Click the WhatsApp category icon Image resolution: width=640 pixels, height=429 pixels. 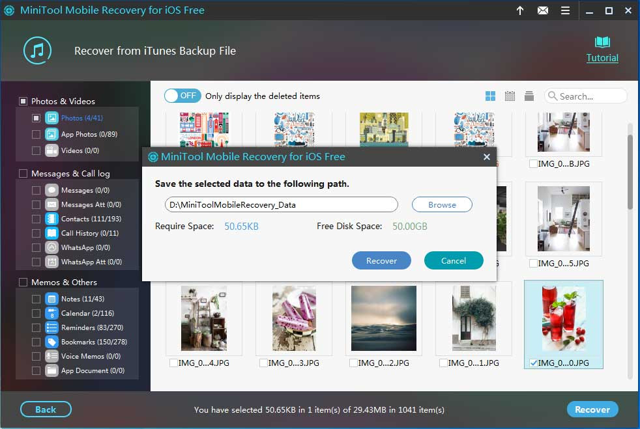51,247
